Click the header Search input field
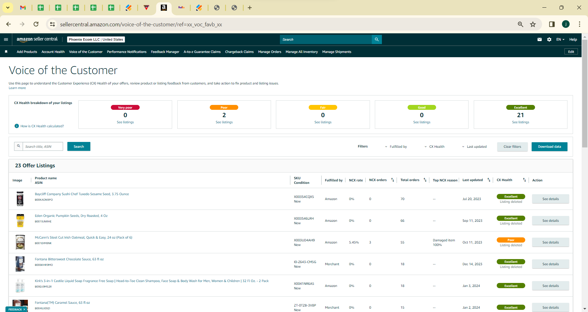The width and height of the screenshot is (588, 312). [326, 39]
